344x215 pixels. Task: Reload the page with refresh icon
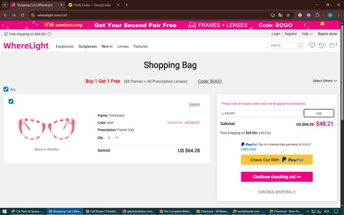coord(23,15)
